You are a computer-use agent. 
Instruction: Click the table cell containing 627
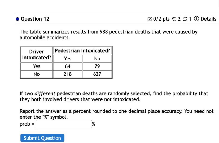point(97,74)
